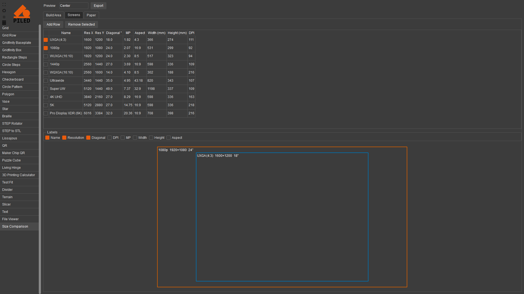Screen dimensions: 524x294
Task: Select Size Comparison in the sidebar
Action: (19, 226)
